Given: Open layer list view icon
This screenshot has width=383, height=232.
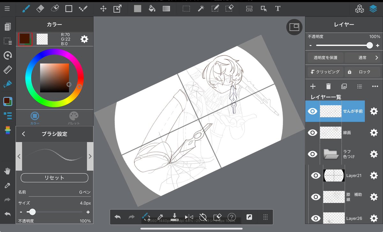Looking at the screenshot, I should point(360,86).
